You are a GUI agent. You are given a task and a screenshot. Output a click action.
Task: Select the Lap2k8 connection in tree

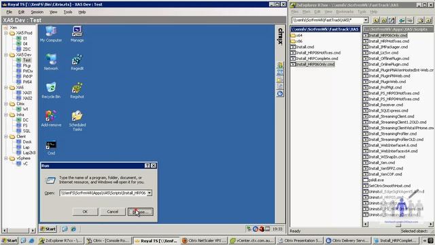pos(29,152)
